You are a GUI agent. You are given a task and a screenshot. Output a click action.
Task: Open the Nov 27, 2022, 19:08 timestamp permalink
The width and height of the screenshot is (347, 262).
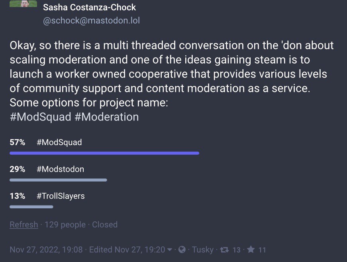point(46,250)
